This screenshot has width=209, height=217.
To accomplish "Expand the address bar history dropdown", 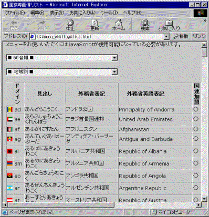I will 166,37.
